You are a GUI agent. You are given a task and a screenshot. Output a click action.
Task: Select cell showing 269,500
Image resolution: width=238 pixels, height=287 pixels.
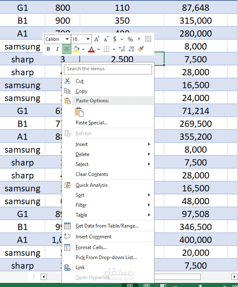(196, 124)
